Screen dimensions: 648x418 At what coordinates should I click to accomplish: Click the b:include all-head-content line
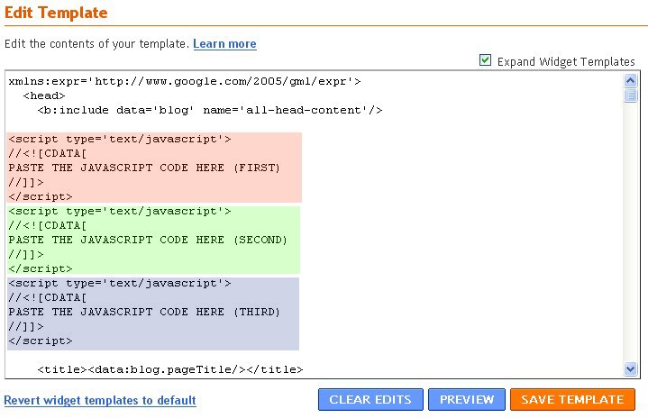tap(211, 110)
